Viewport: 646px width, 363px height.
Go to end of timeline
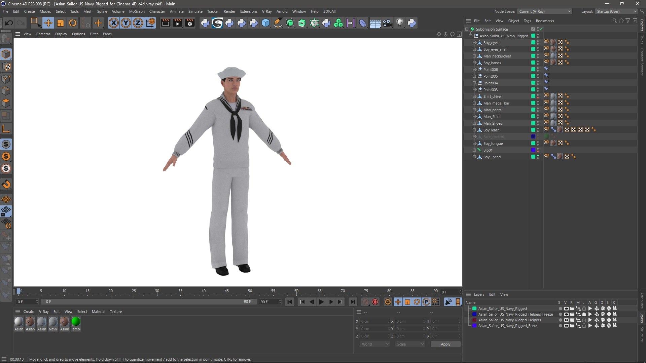pyautogui.click(x=353, y=302)
